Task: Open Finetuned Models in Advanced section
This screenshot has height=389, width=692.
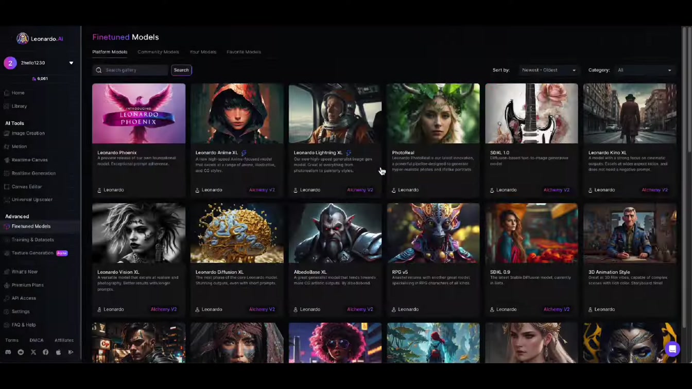Action: 40,226
